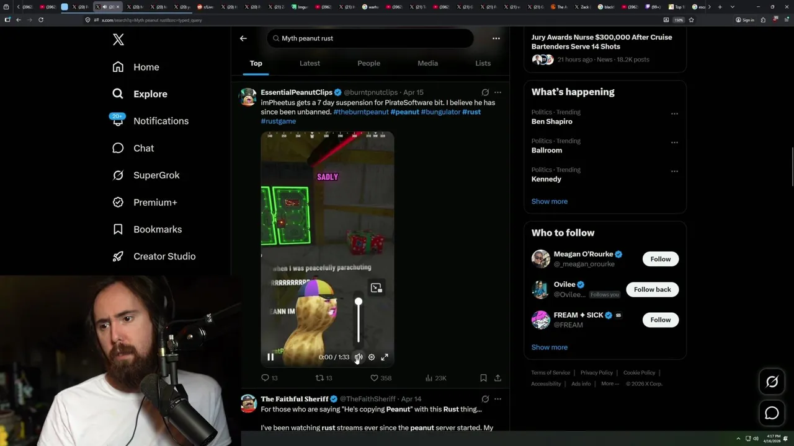794x446 pixels.
Task: Open more options for Kennedy trend
Action: click(x=674, y=171)
